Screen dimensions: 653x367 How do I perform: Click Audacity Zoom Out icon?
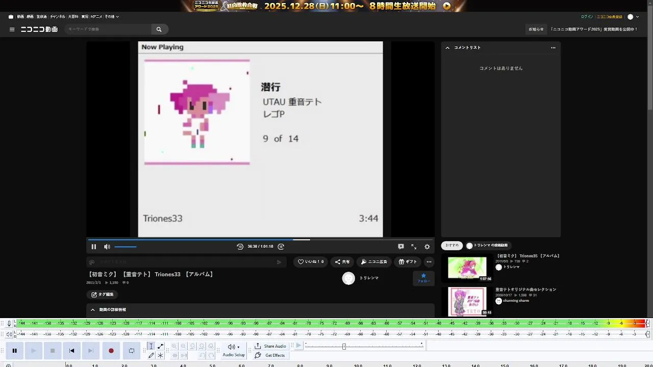click(184, 346)
